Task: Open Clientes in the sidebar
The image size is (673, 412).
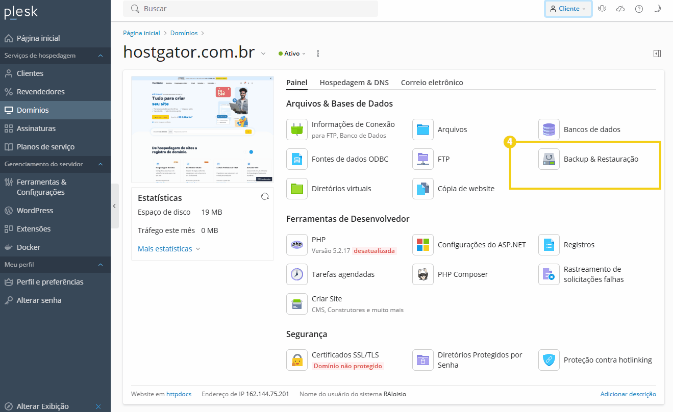Action: click(55, 73)
